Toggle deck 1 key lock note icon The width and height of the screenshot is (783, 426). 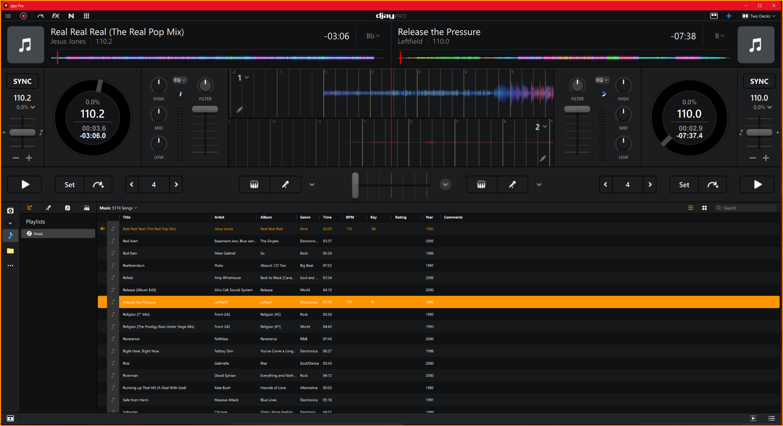pyautogui.click(x=41, y=132)
